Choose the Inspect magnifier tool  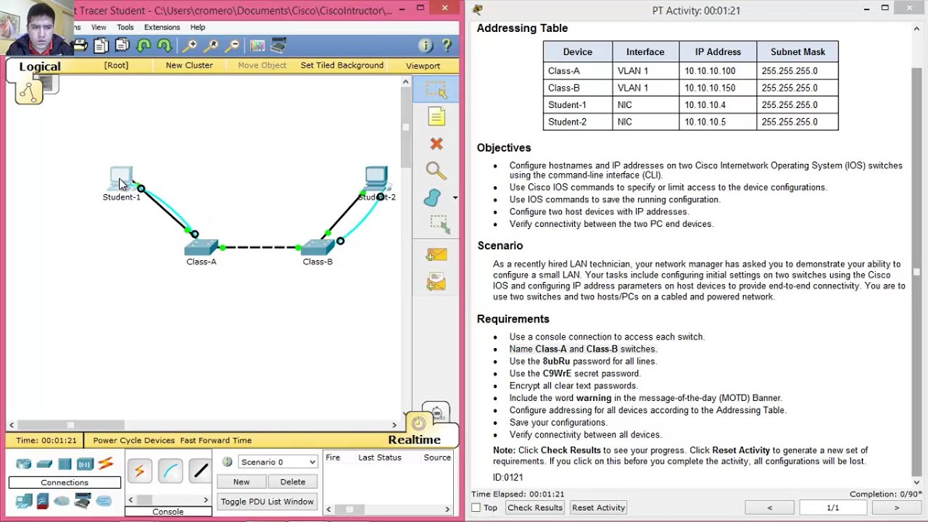[x=436, y=171]
